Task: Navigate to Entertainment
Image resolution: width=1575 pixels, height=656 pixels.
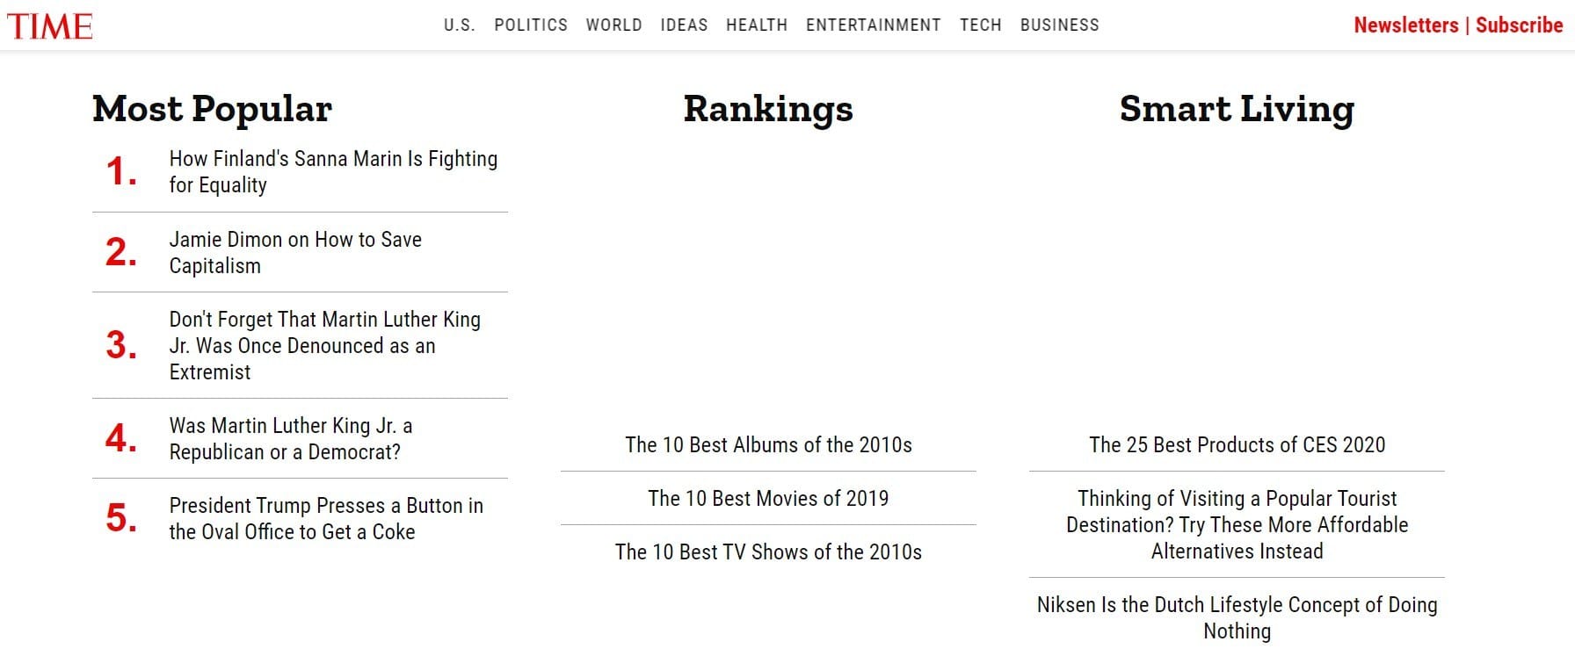Action: tap(873, 25)
